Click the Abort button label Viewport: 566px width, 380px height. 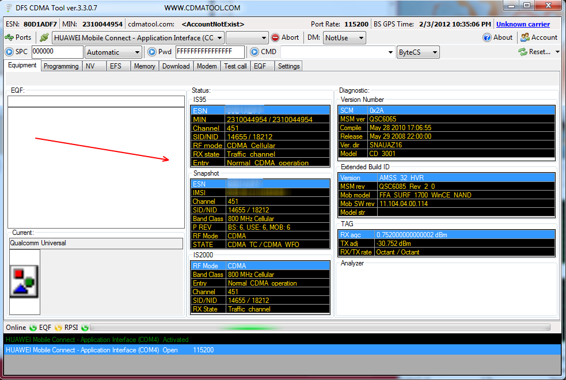pos(290,37)
